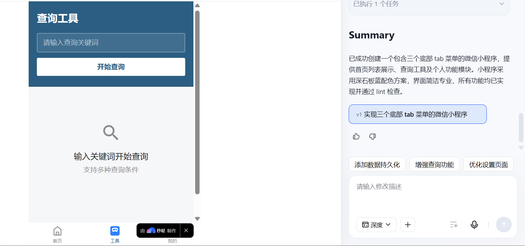Image resolution: width=525 pixels, height=246 pixels.
Task: Switch to the 首页 tab
Action: tap(57, 234)
